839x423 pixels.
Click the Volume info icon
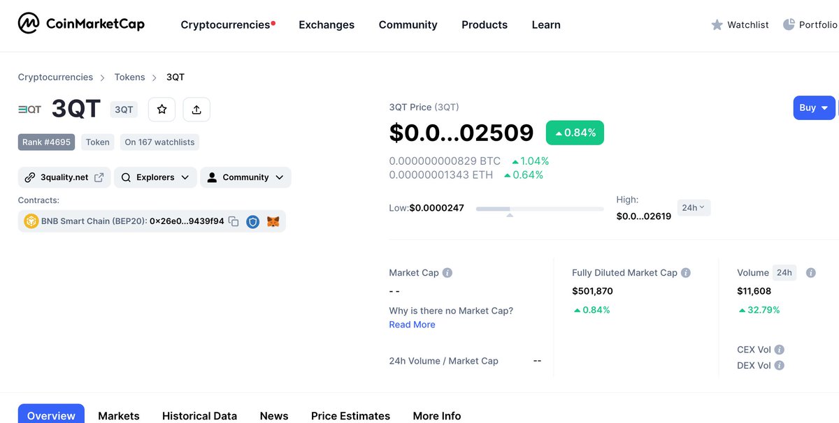(x=811, y=273)
